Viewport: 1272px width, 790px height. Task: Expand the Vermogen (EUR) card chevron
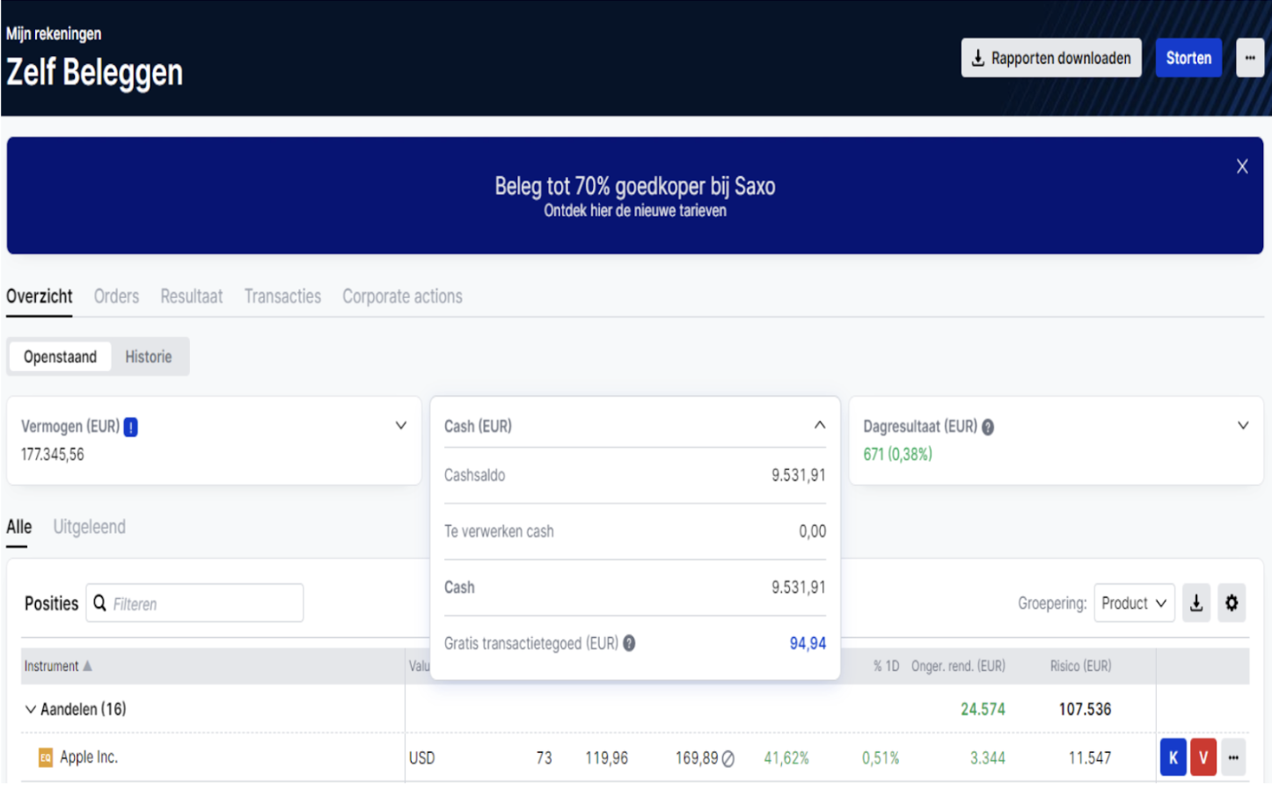coord(400,426)
